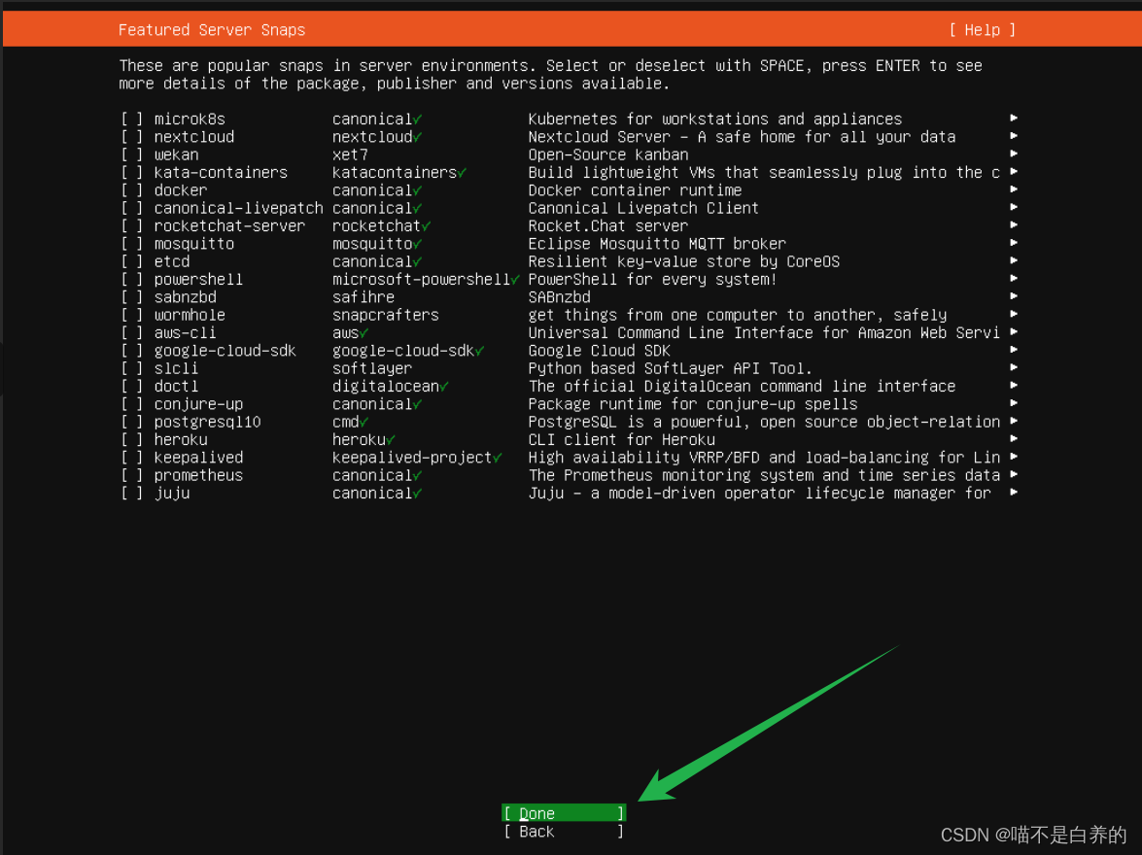Toggle the conjure-up checkbox
This screenshot has height=855, width=1142.
[132, 404]
